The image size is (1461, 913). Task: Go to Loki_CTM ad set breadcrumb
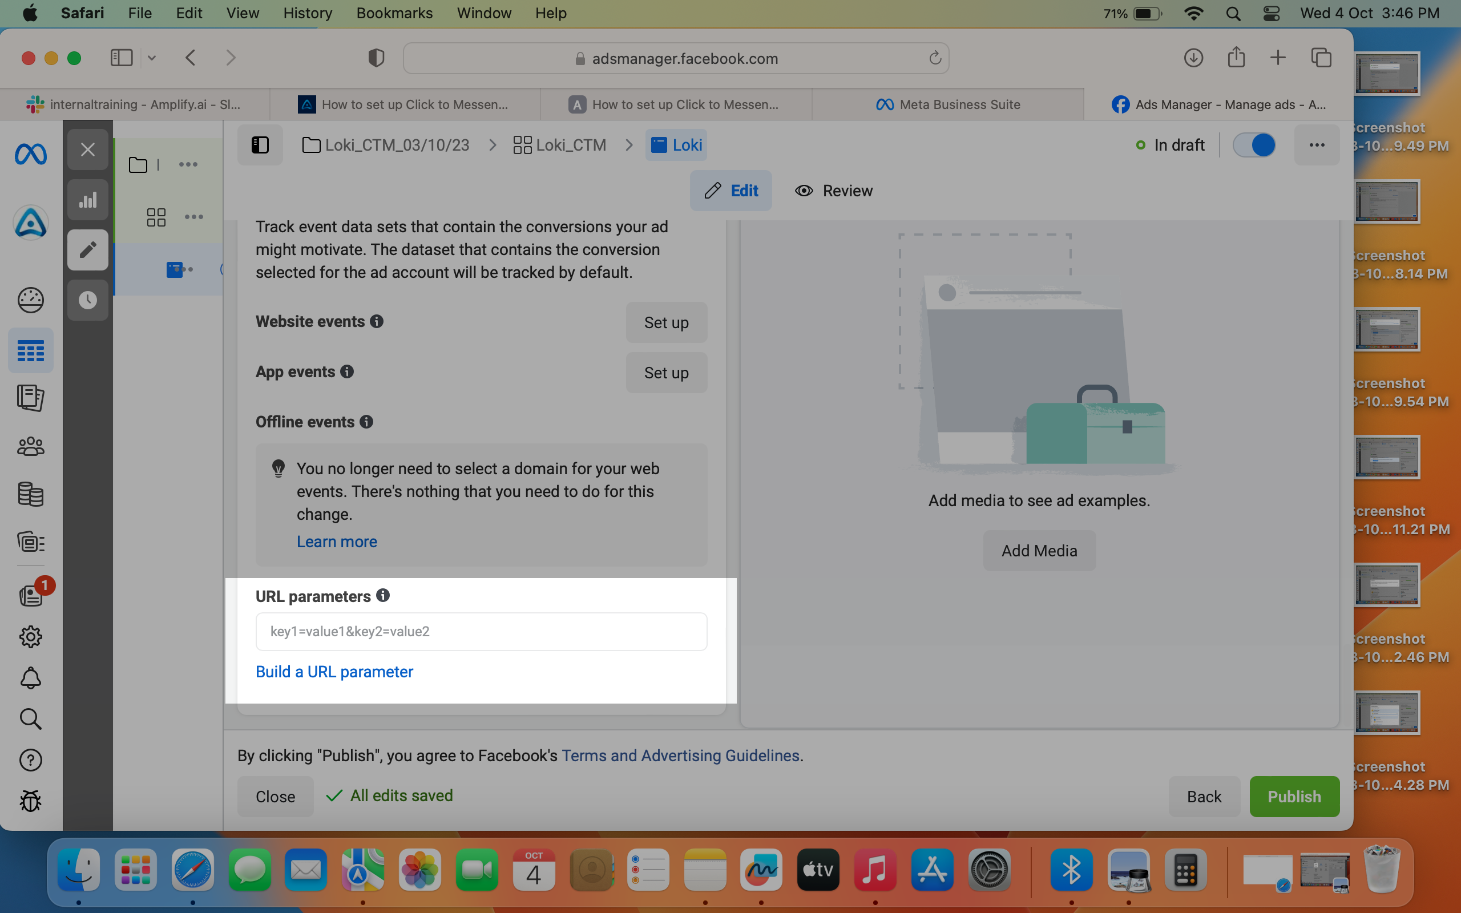pos(560,145)
